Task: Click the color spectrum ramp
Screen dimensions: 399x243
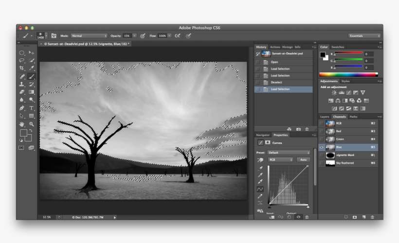Action: click(x=348, y=75)
